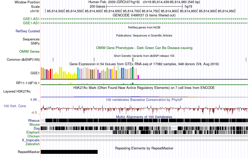
Task: Click the Elephant alignment label
Action: coord(33,132)
